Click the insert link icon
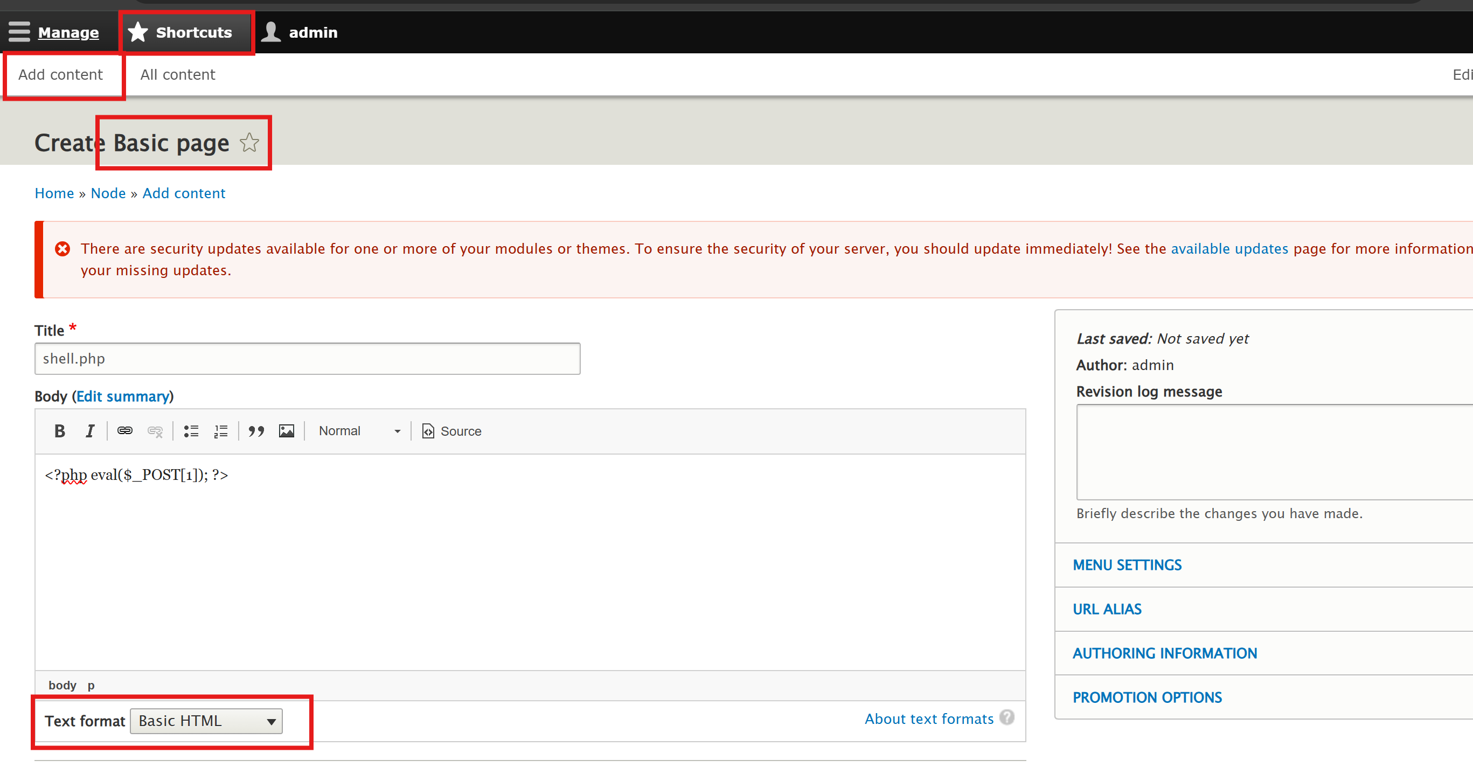Screen dimensions: 1473x767 124,431
